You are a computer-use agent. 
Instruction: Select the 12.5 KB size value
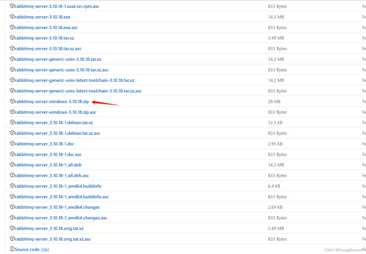pos(275,123)
